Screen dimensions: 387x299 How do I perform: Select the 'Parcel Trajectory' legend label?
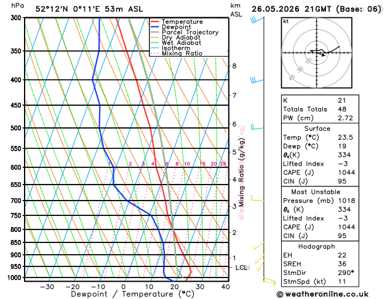[x=190, y=33]
